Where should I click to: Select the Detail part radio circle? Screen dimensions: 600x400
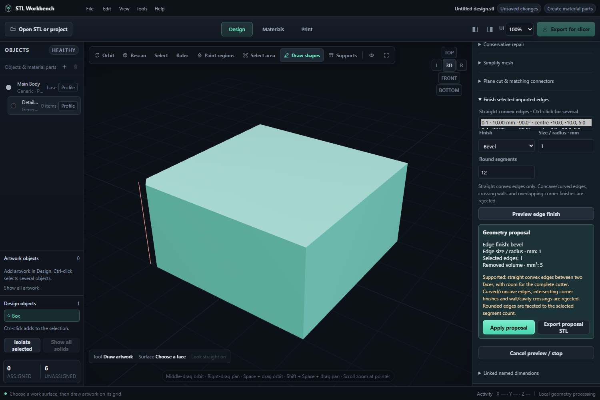coord(13,106)
